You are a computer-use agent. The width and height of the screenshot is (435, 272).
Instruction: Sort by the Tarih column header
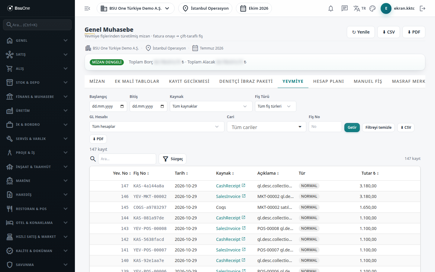click(x=181, y=173)
